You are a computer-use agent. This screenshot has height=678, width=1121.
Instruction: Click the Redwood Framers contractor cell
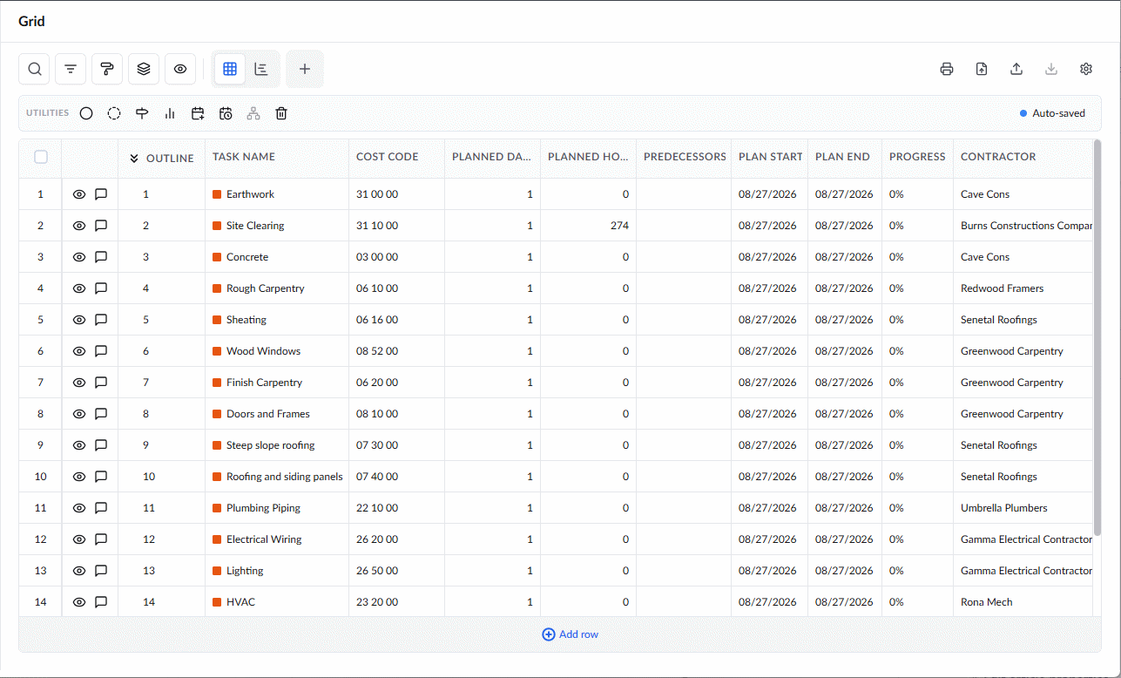pyautogui.click(x=1023, y=288)
